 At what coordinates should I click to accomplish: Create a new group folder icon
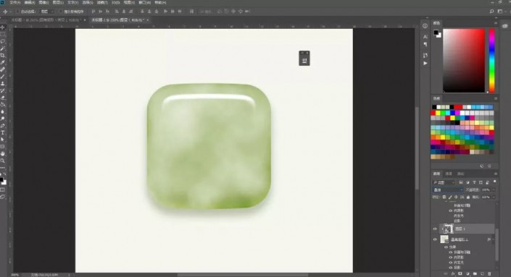tap(475, 274)
